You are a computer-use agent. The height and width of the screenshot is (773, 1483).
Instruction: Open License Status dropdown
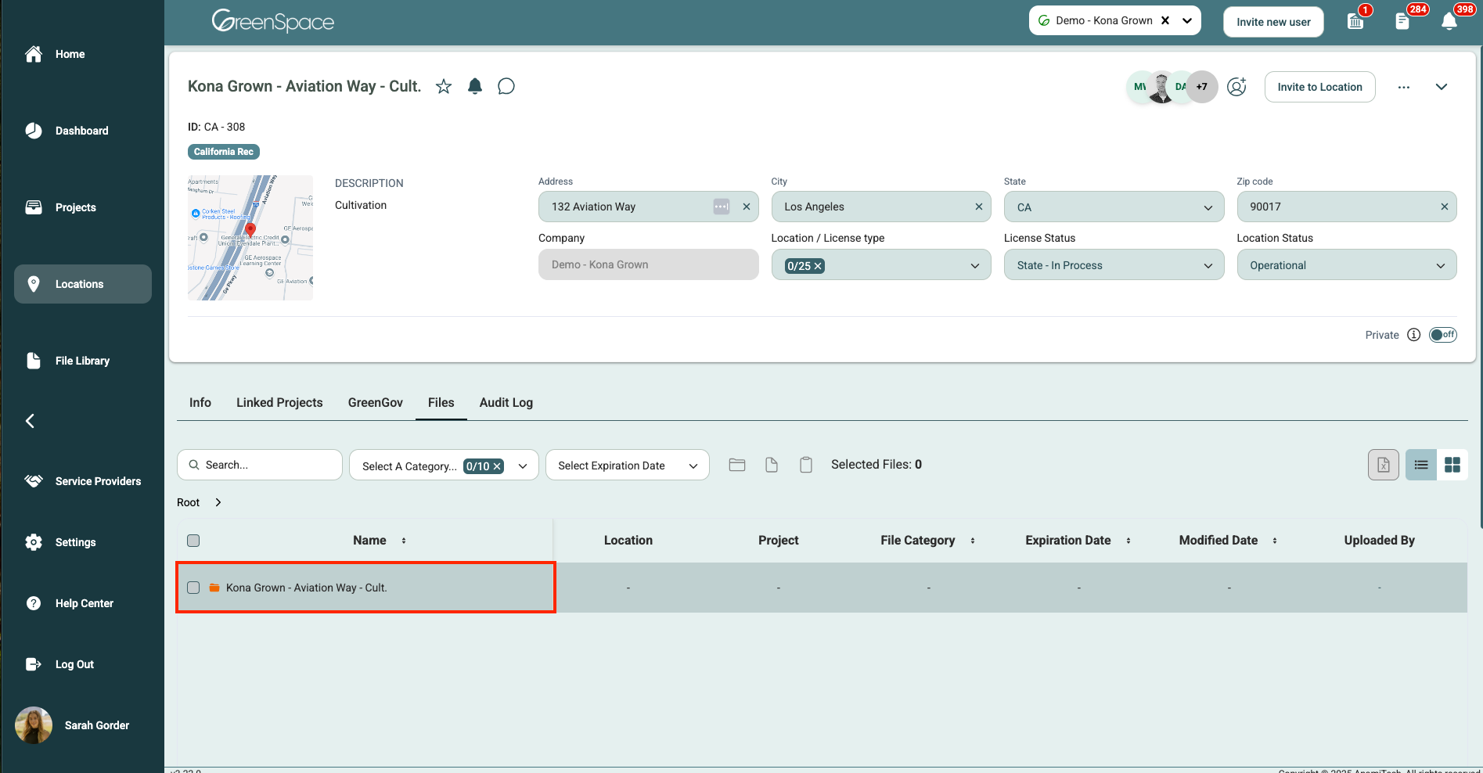(x=1114, y=265)
